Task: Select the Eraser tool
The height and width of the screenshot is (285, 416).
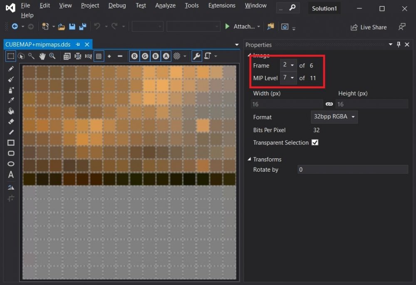Action: pos(11,121)
